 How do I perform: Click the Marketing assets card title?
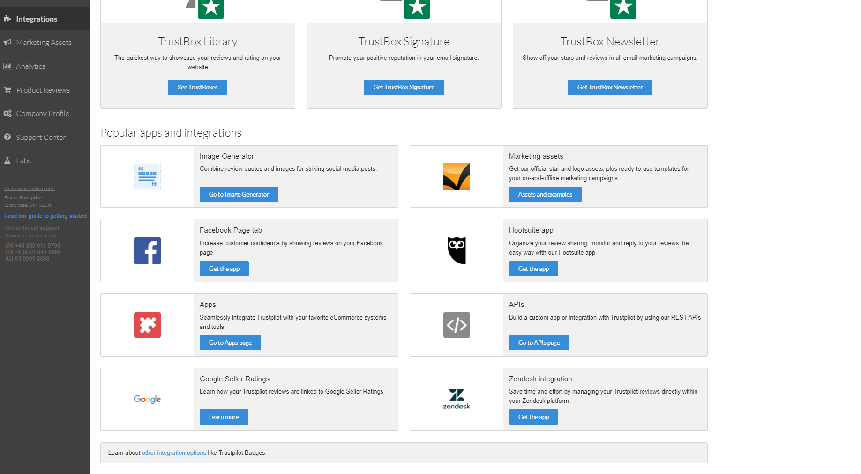click(536, 156)
